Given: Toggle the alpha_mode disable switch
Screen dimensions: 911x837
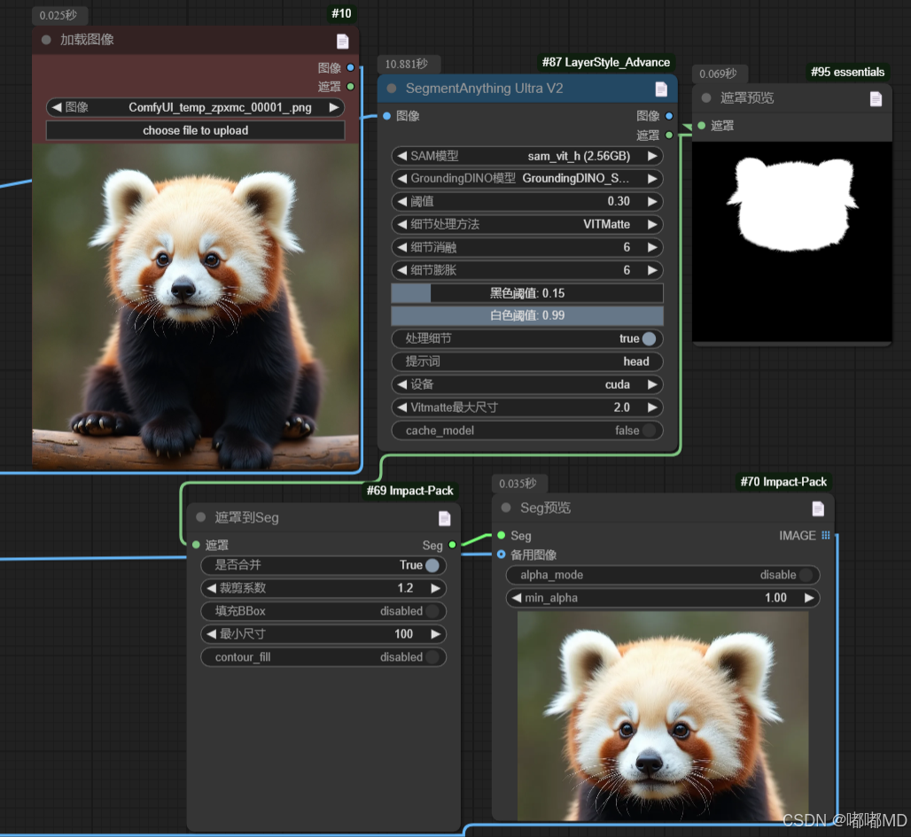Looking at the screenshot, I should [x=806, y=575].
